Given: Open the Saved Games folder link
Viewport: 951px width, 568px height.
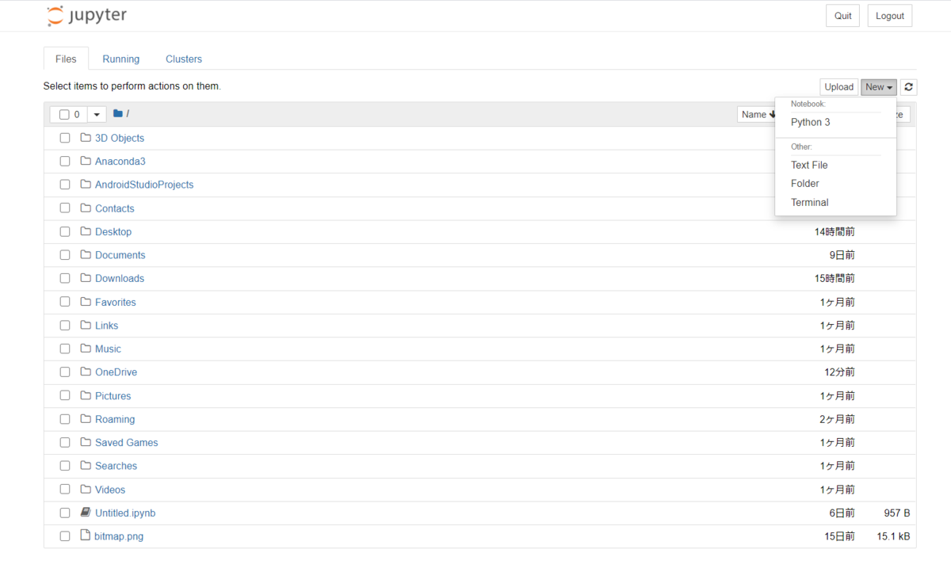Looking at the screenshot, I should pos(127,442).
